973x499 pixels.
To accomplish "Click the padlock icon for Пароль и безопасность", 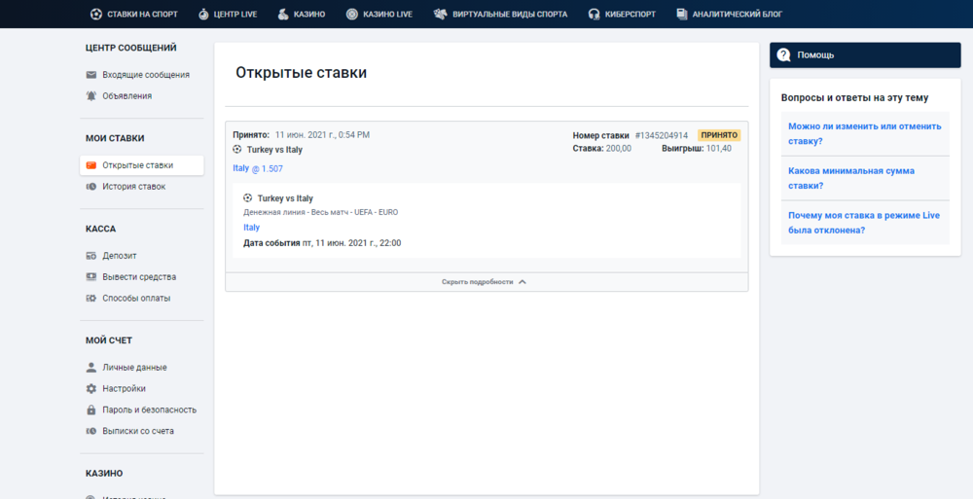I will coord(91,410).
